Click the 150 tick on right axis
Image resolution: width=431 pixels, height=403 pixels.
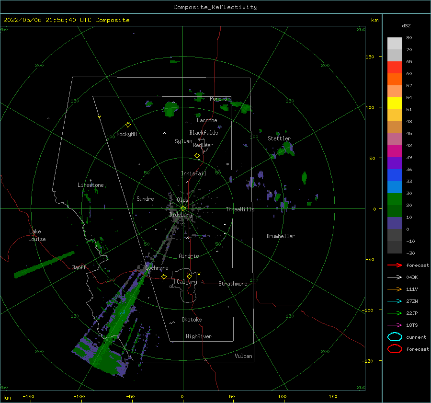pyautogui.click(x=370, y=57)
